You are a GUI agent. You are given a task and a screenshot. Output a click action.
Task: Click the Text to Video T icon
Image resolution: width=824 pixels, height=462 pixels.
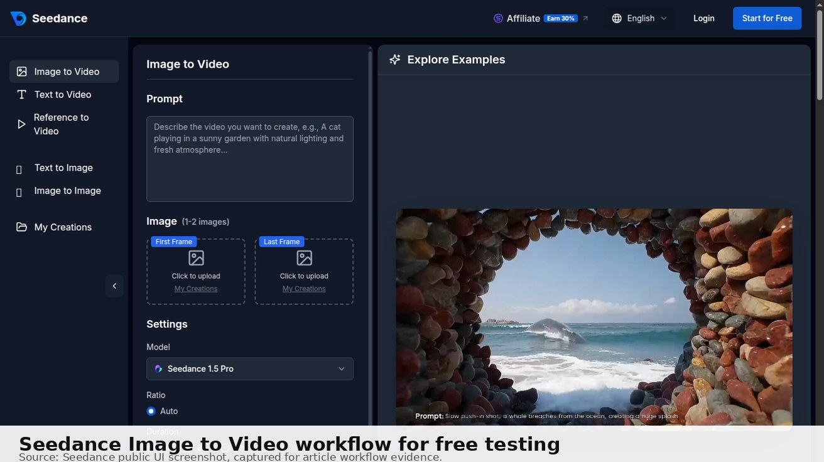coord(21,94)
